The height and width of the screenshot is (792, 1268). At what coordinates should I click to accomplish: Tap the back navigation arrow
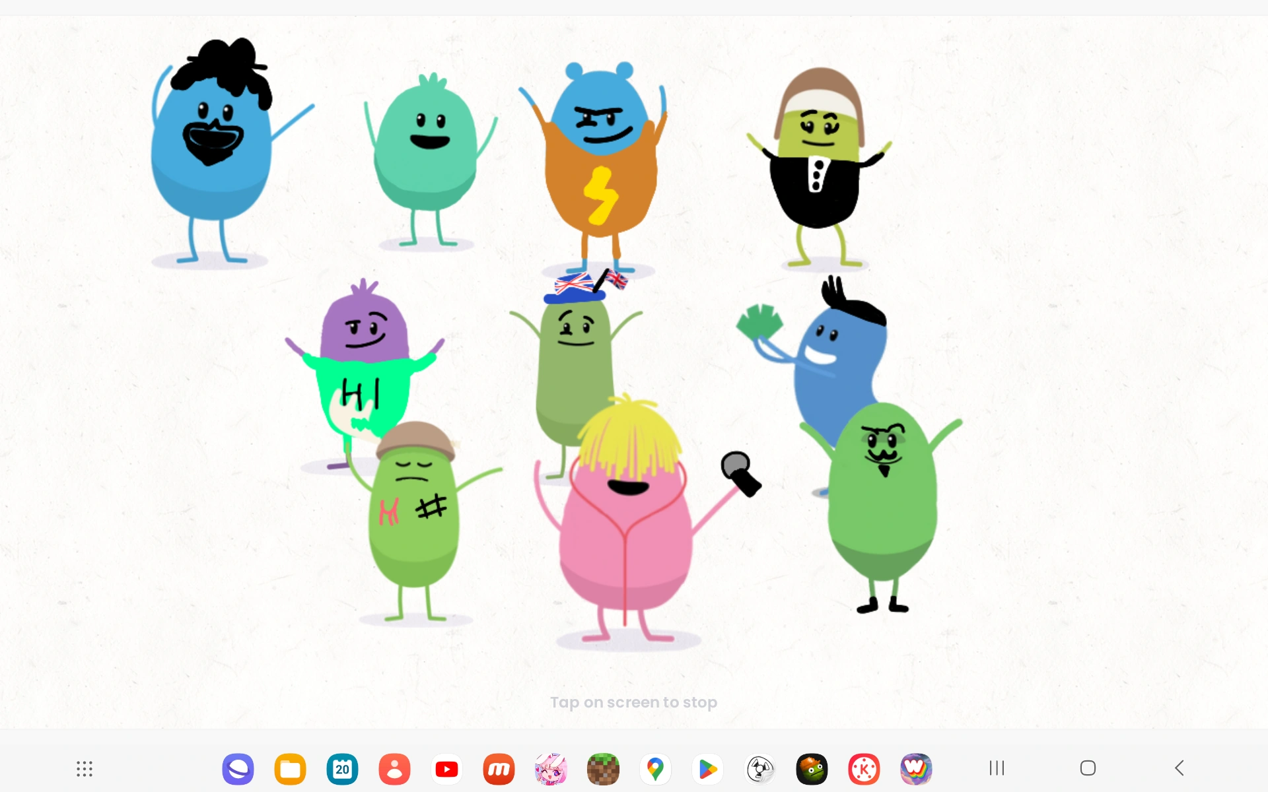click(x=1180, y=768)
